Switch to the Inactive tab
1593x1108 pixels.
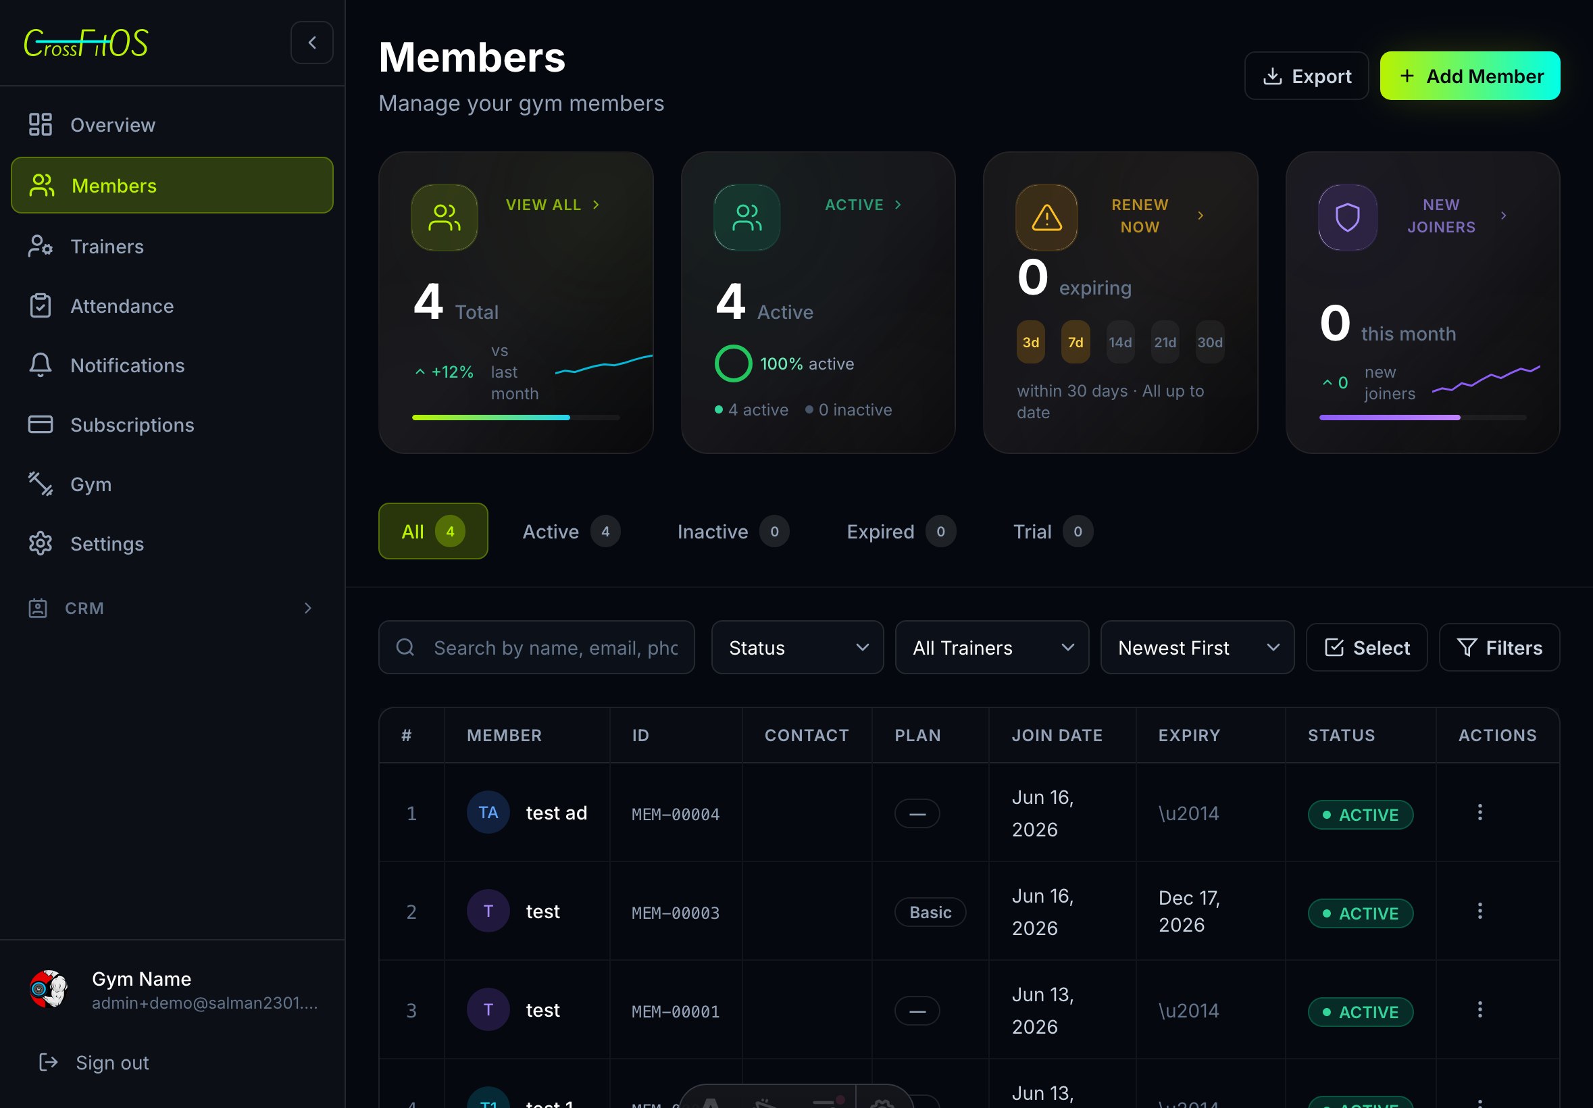coord(733,532)
